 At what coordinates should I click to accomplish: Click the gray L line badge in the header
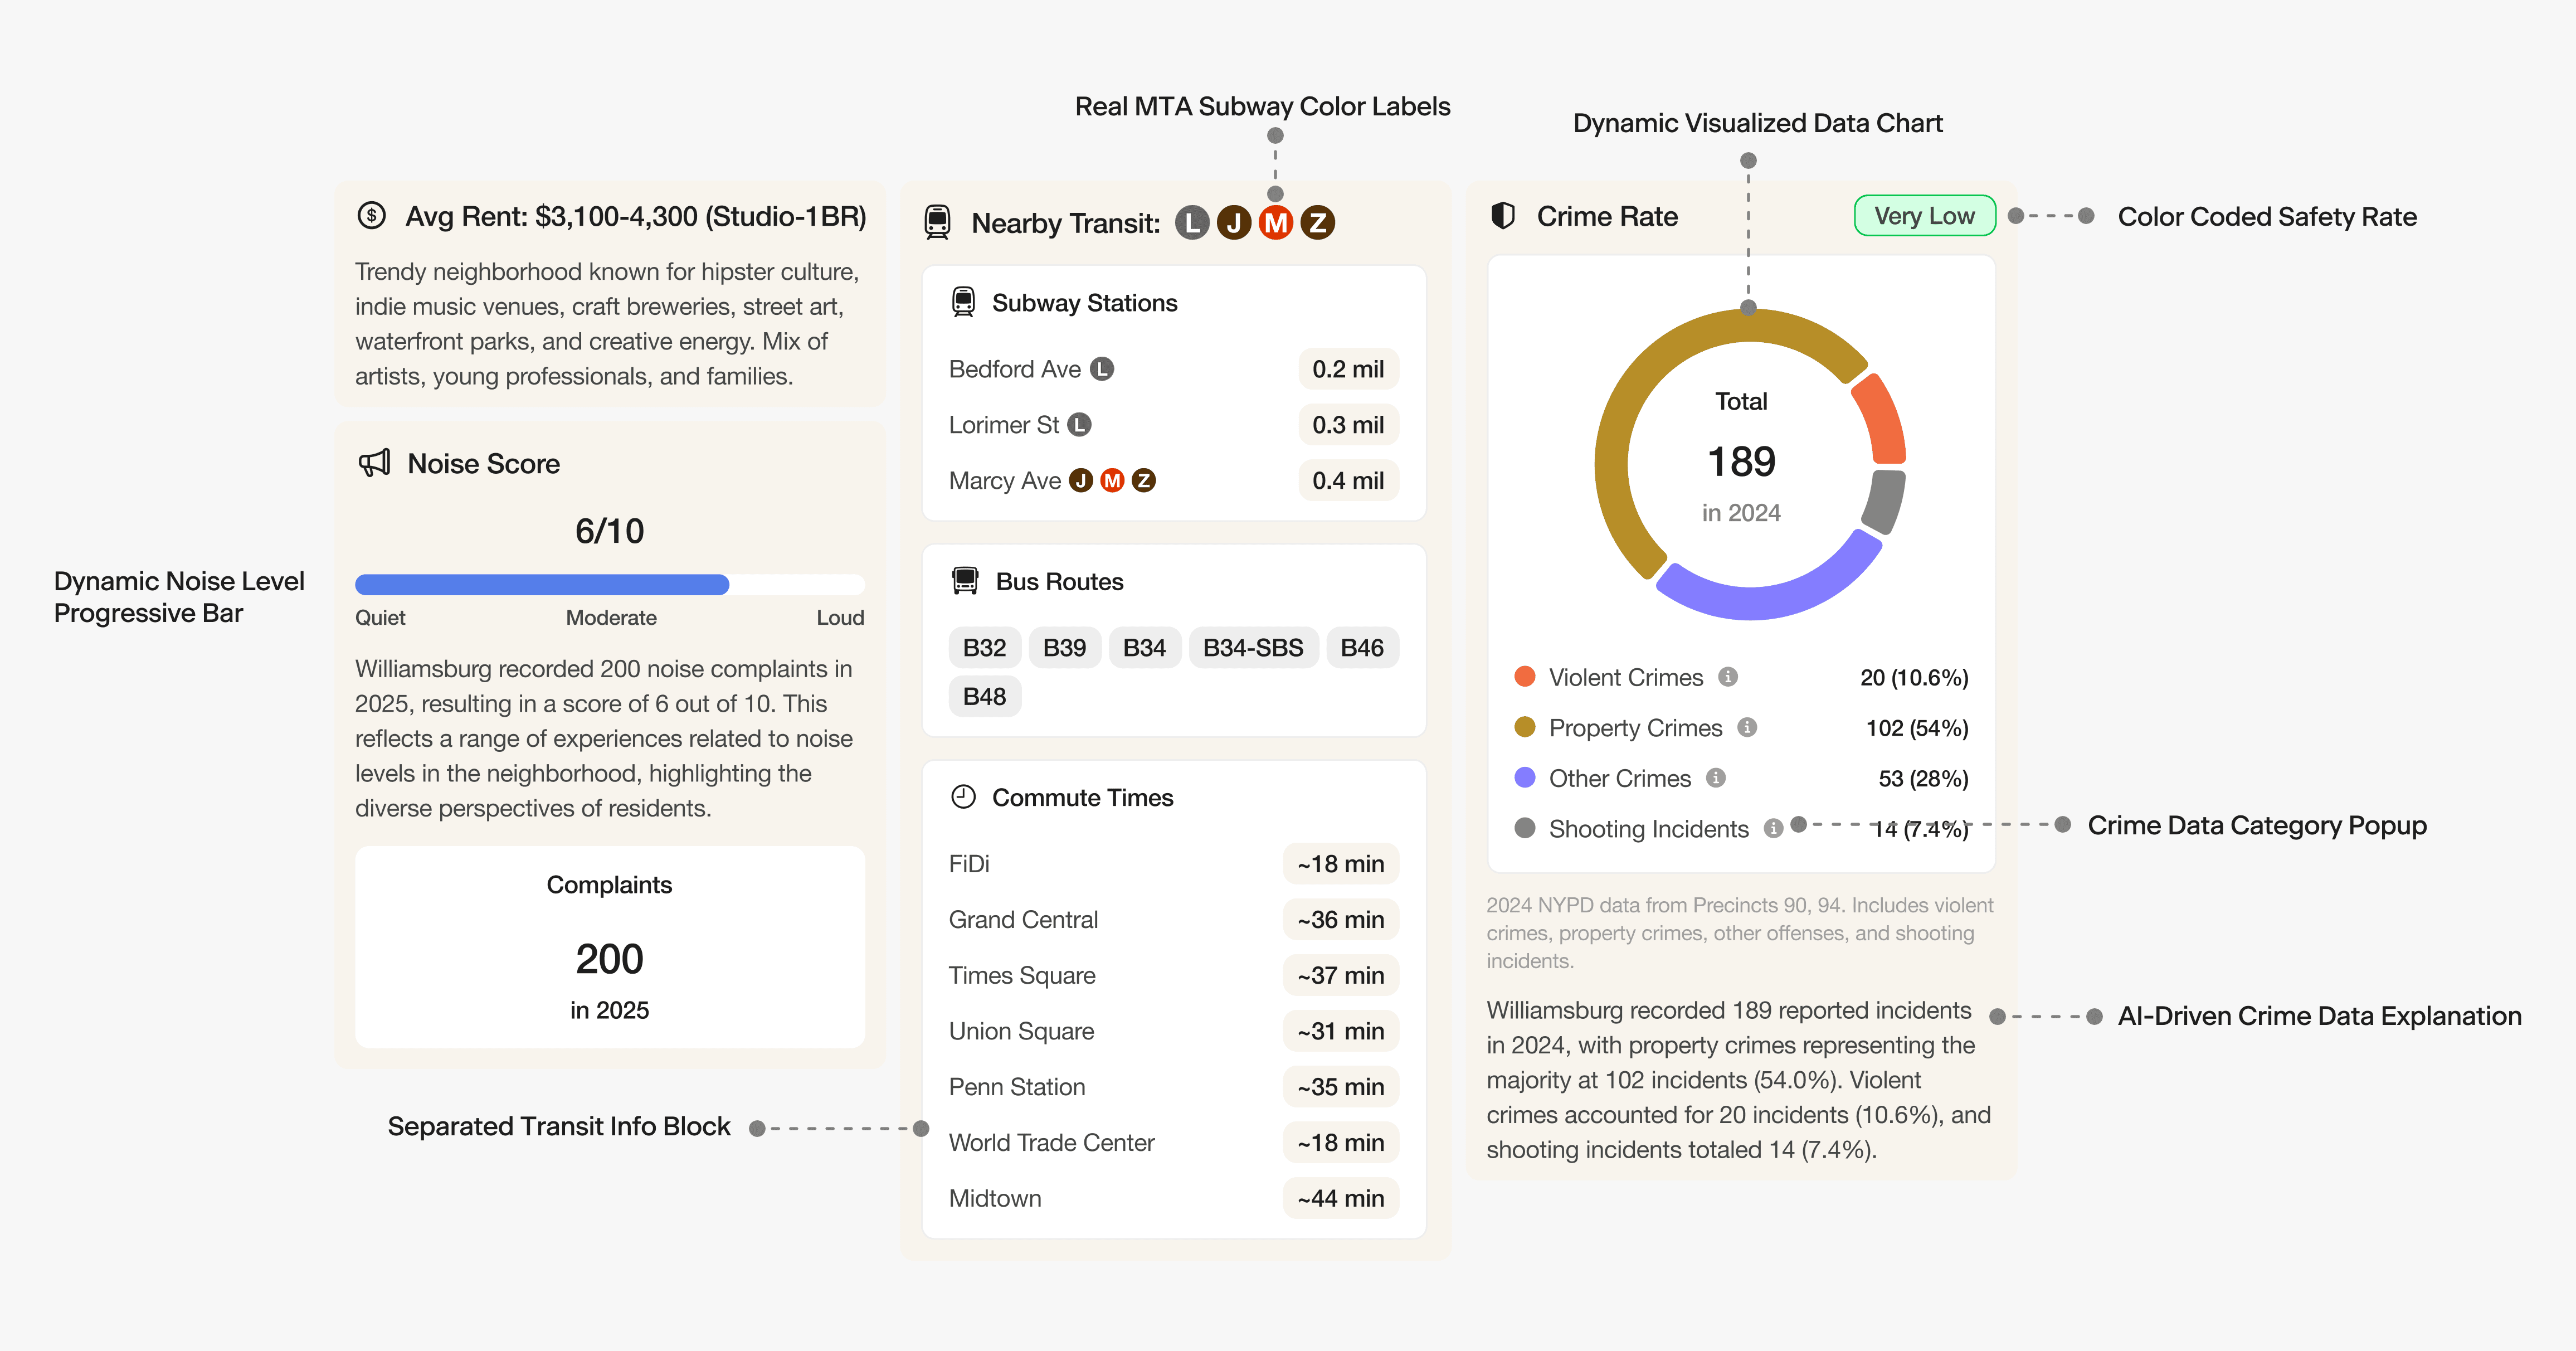click(x=1192, y=222)
